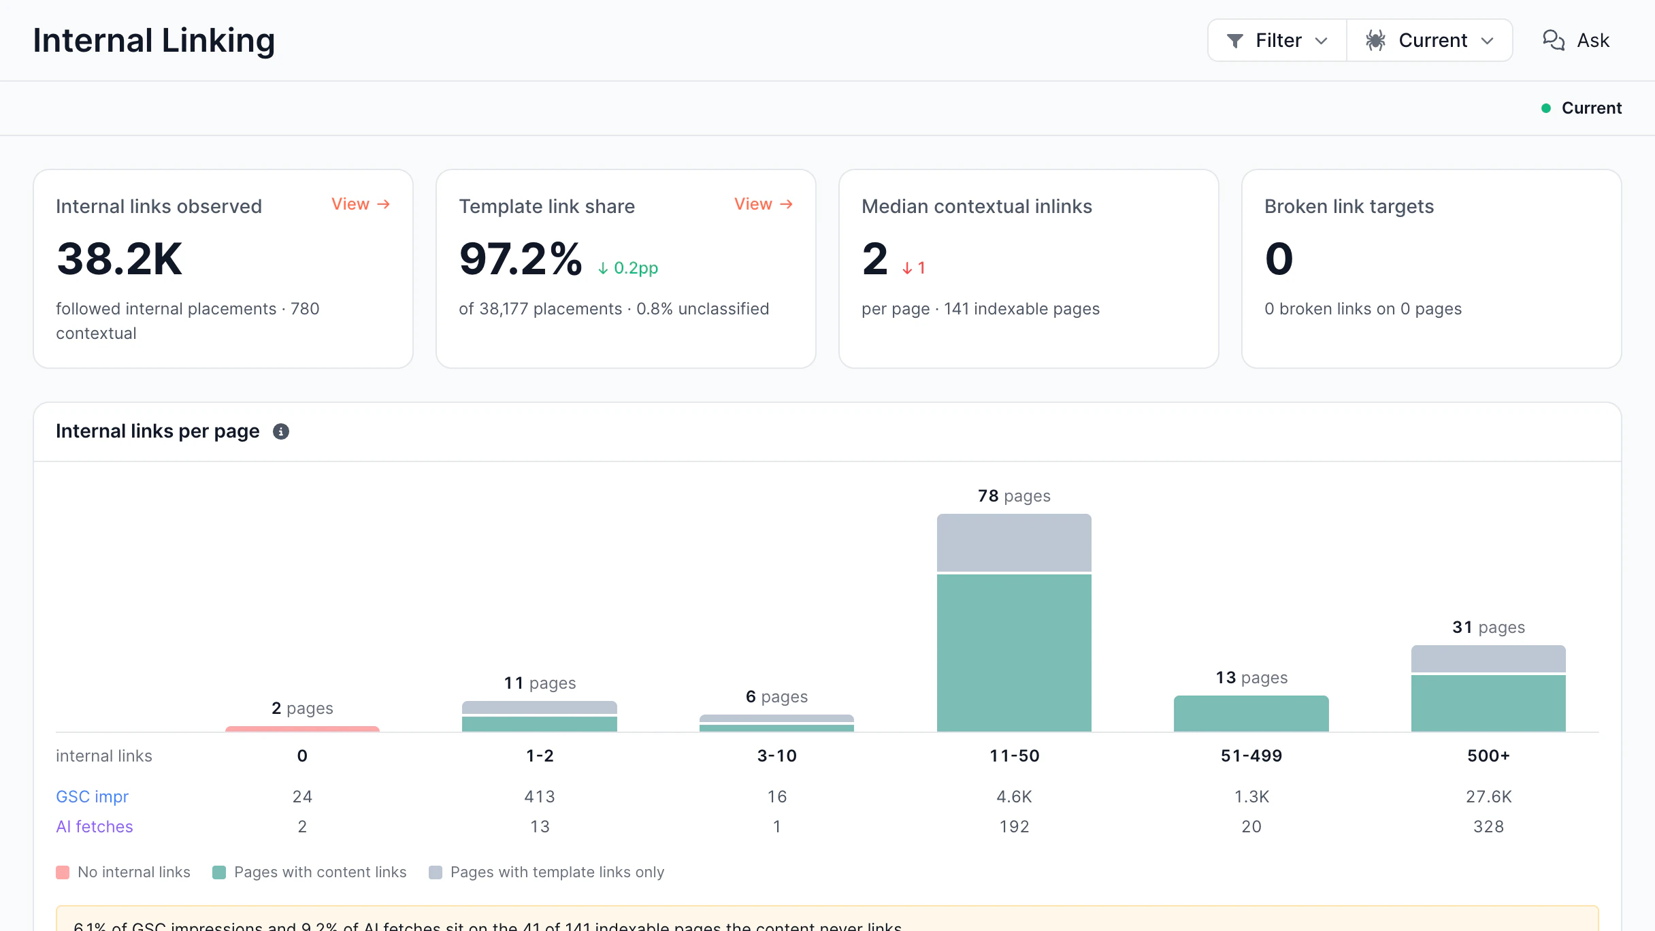The image size is (1655, 931).
Task: Click the GSC impr row label
Action: click(x=92, y=796)
